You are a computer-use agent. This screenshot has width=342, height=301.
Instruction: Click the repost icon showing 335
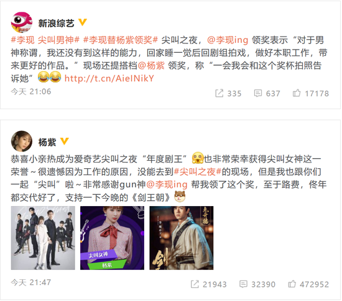tap(220, 93)
